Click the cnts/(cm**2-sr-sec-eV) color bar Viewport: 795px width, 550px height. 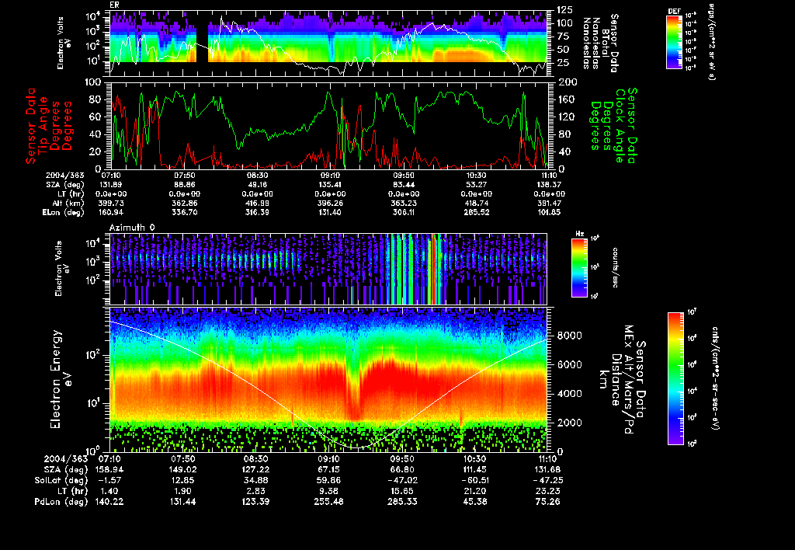675,378
